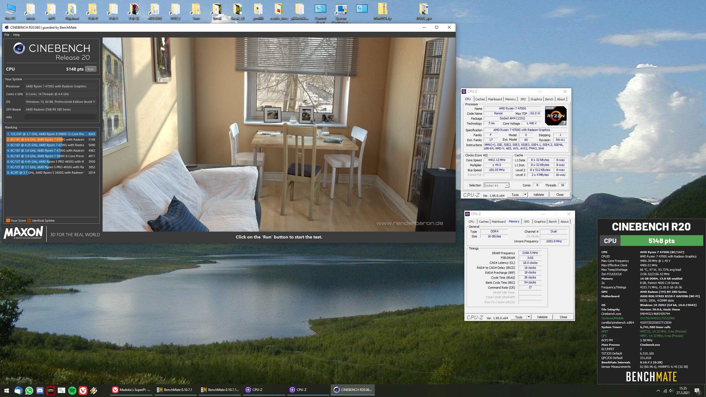Click Validate in the top CPU-Z window
The width and height of the screenshot is (706, 397).
coord(539,195)
